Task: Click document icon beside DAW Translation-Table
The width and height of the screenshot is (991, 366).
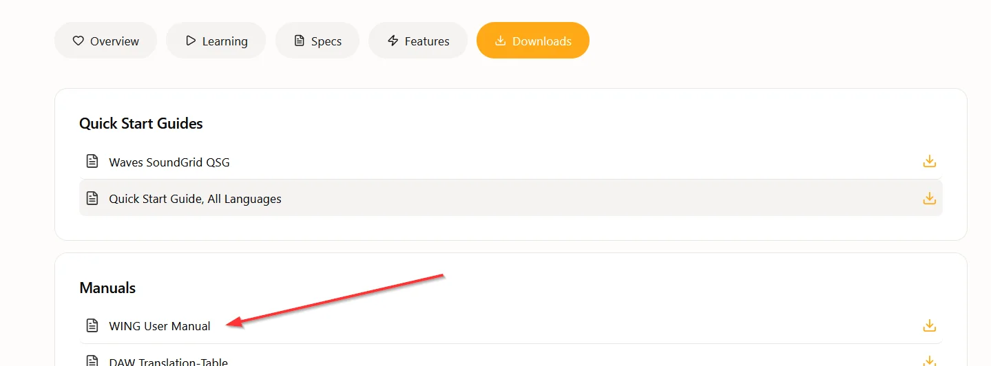Action: coord(92,360)
